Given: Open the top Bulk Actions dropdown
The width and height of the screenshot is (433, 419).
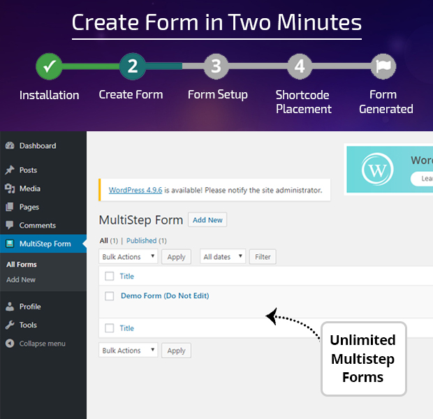Looking at the screenshot, I should tap(128, 257).
